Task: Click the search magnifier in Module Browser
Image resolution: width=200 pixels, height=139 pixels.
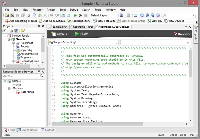Action: click(41, 76)
